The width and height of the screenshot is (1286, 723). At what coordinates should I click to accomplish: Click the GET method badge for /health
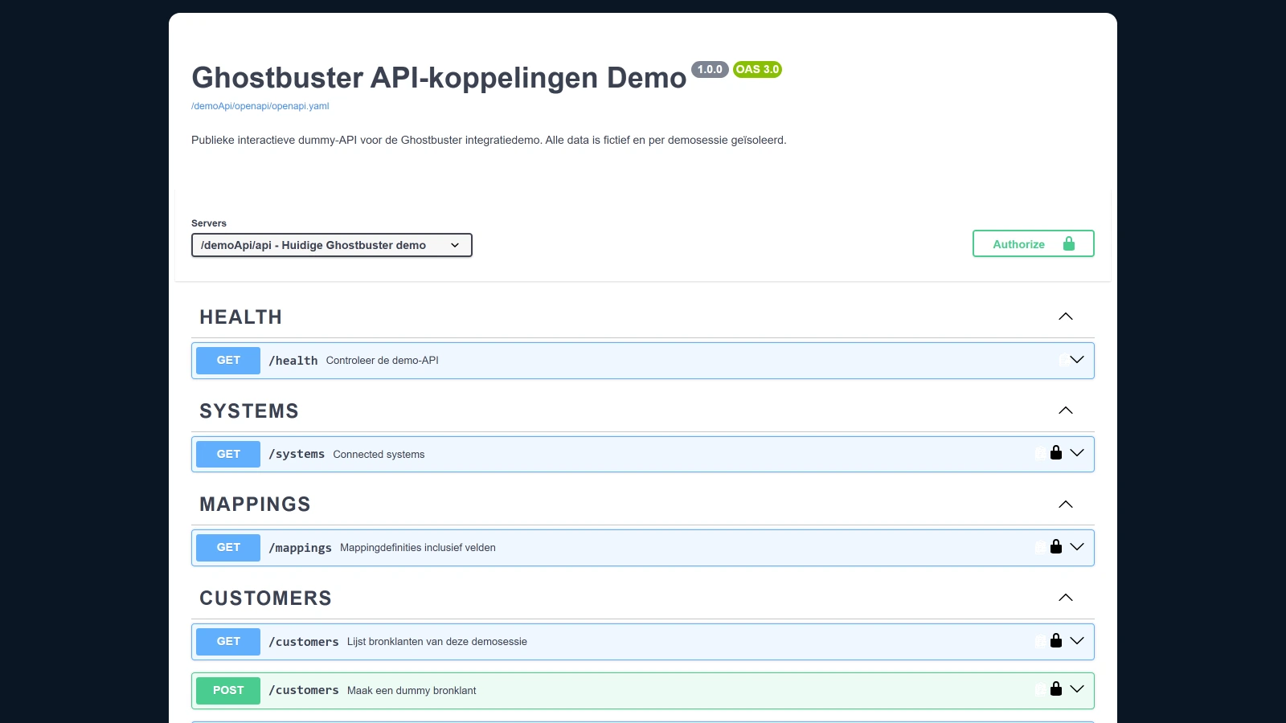pyautogui.click(x=228, y=361)
